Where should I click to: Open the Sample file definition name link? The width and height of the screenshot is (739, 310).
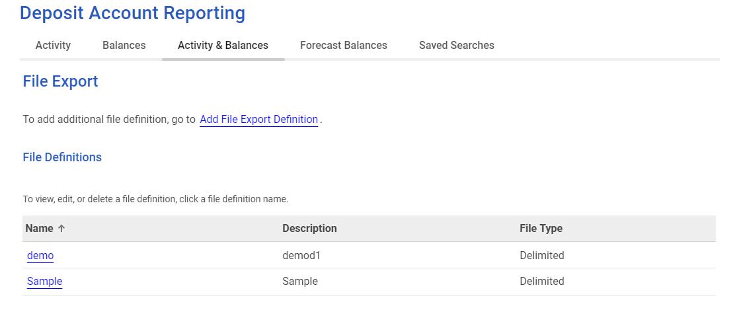(x=44, y=282)
